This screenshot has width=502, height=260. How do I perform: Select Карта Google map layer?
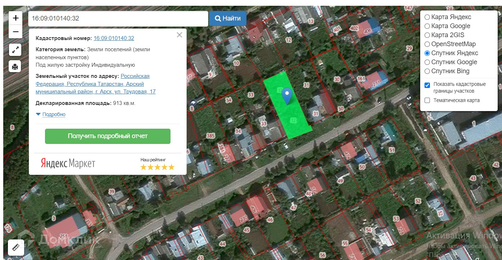point(427,26)
